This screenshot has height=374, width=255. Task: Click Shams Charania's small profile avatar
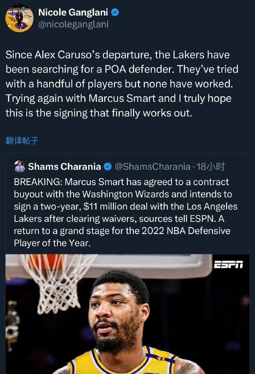(20, 167)
